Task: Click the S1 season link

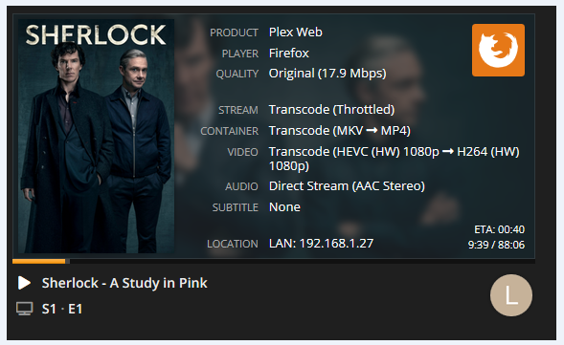Action: (x=49, y=309)
